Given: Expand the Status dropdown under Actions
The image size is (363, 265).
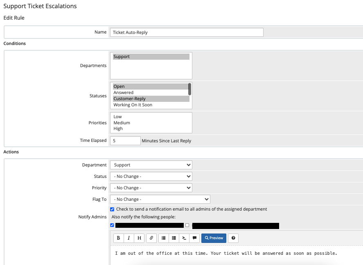Looking at the screenshot, I should coord(151,177).
